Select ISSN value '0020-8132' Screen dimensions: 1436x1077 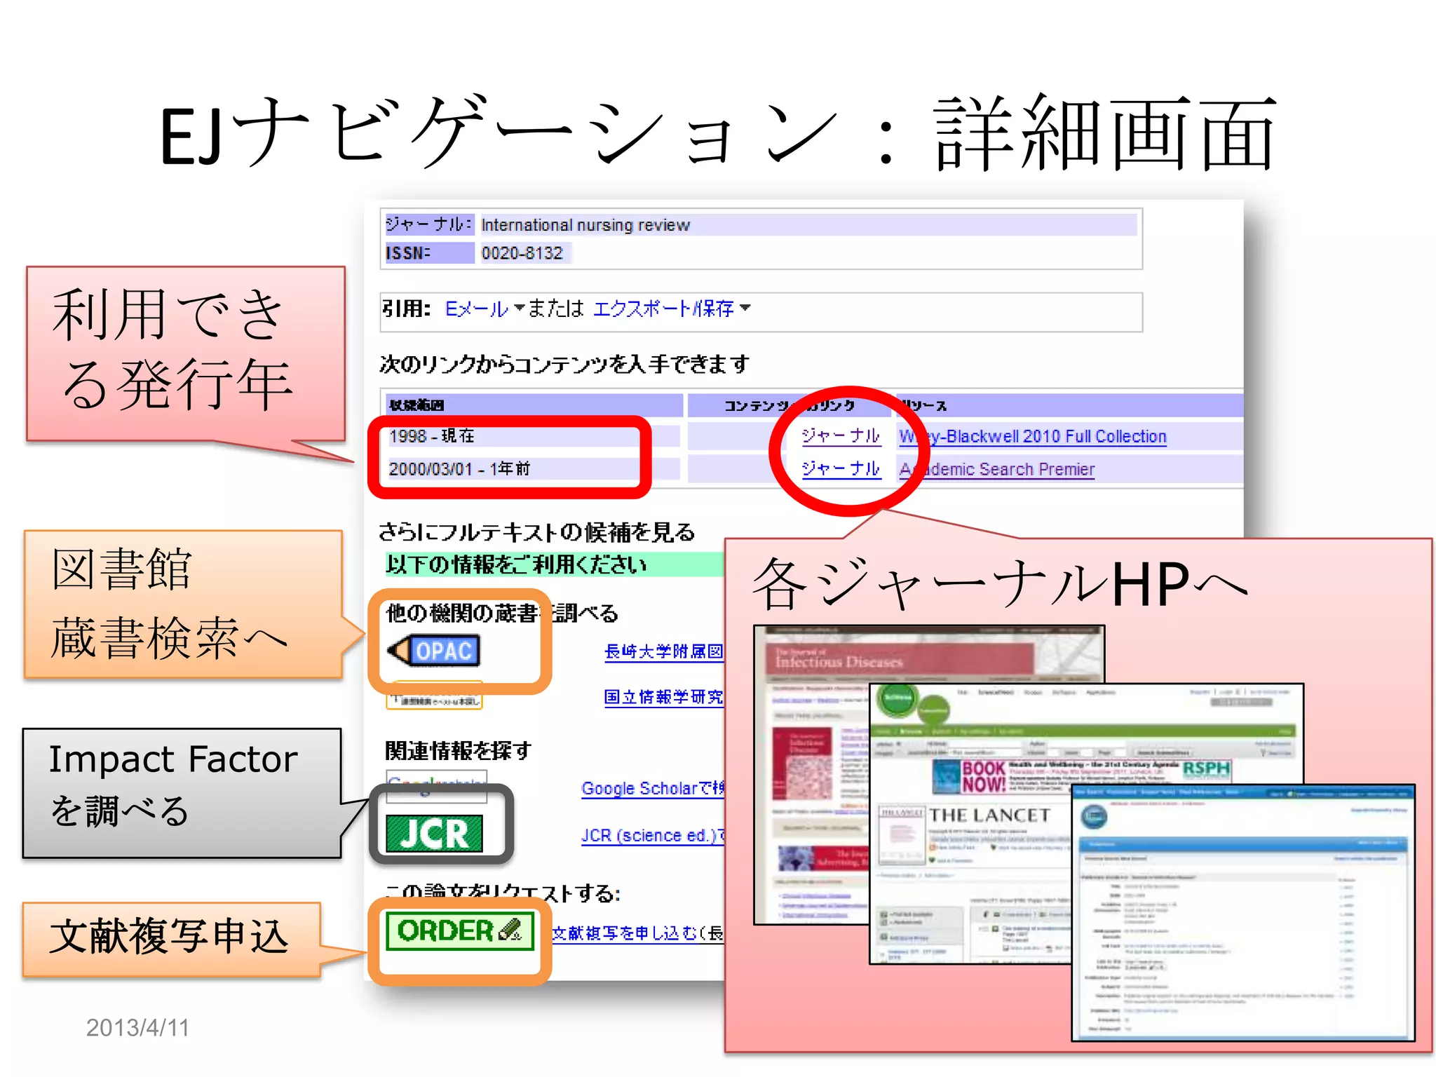coord(522,253)
